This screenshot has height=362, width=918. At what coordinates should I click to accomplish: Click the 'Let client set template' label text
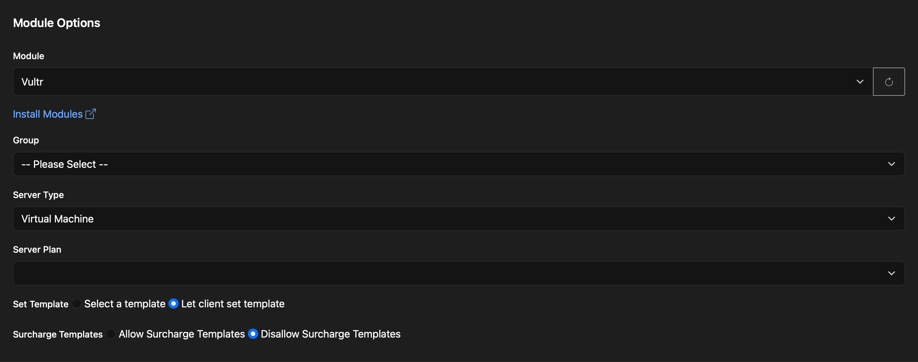(233, 303)
